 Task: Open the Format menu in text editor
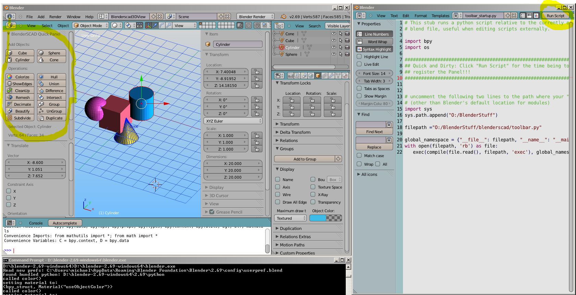421,16
